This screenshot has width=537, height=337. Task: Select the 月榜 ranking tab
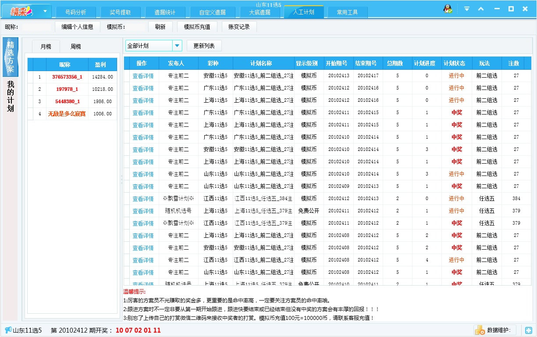point(46,46)
